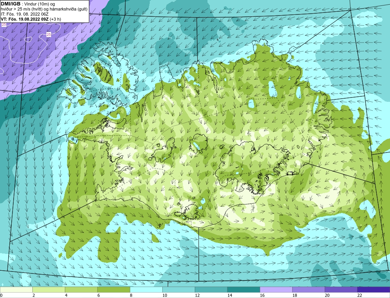Click the legend scale label 16
390x298 pixels.
tap(262, 295)
